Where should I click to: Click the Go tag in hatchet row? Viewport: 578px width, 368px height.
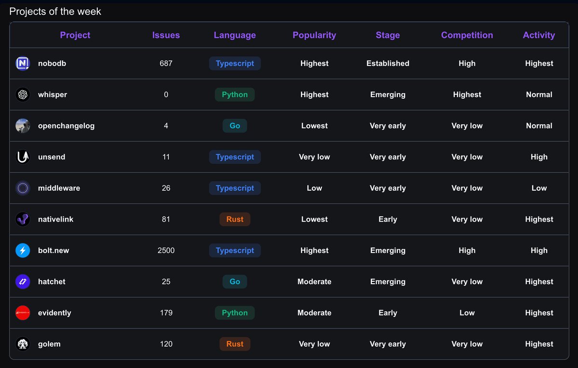click(235, 282)
